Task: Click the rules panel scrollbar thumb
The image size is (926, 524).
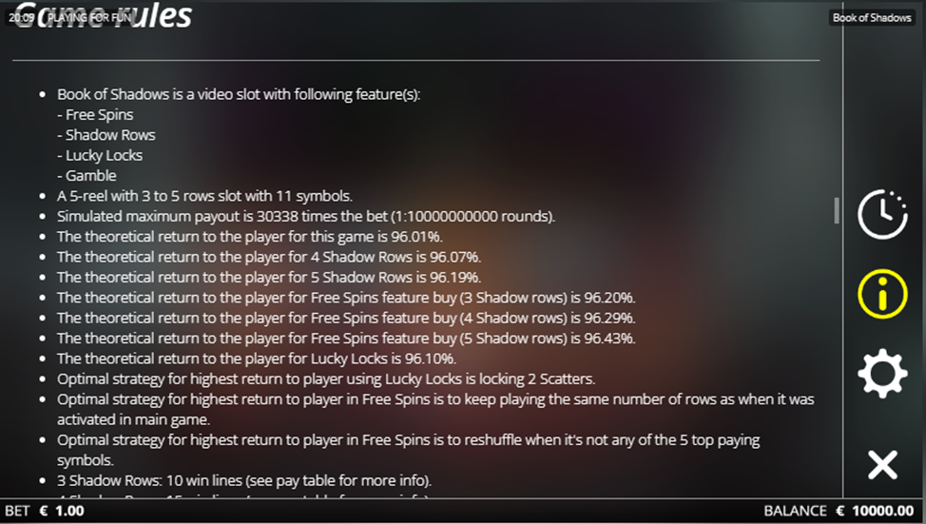Action: coord(837,210)
